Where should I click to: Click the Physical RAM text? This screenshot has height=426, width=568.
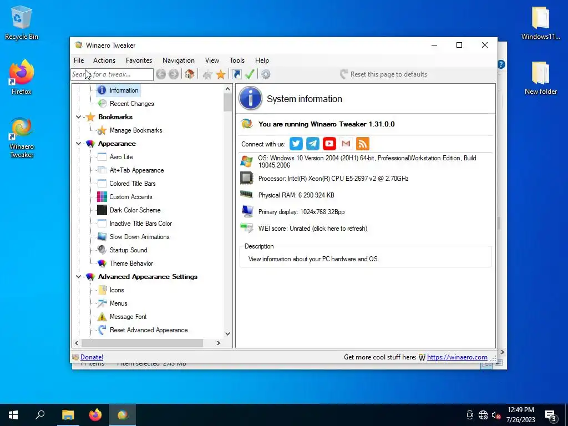296,195
